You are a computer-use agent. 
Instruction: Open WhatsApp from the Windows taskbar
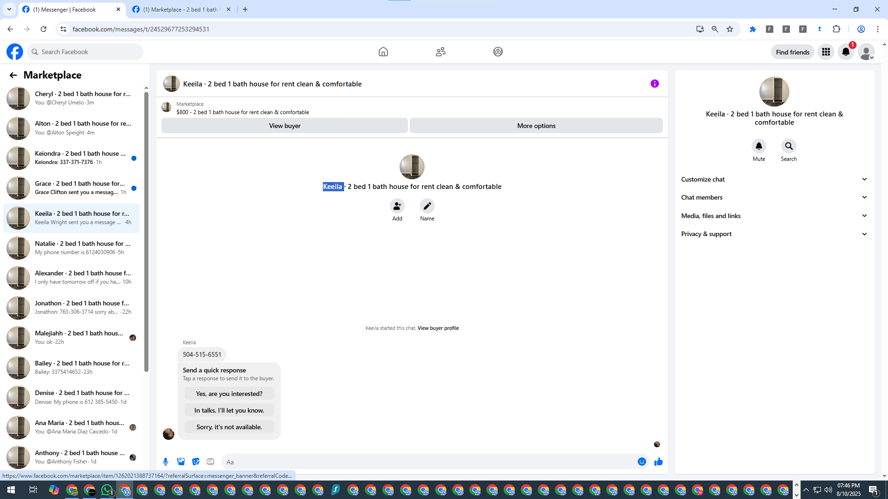107,490
